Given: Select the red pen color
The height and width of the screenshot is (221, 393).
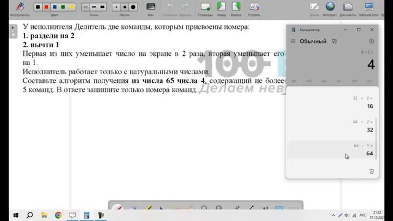Looking at the screenshot, I should coord(47,7).
